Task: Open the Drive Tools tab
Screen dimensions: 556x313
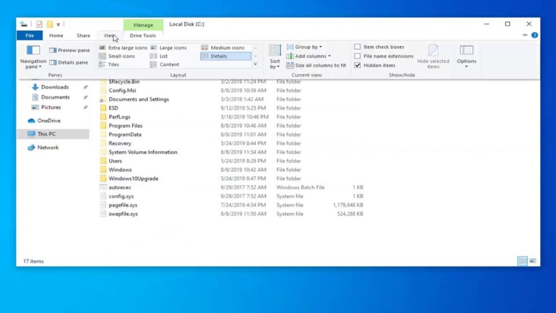Action: [x=143, y=35]
